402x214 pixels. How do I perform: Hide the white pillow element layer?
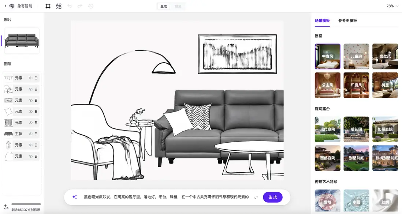[30, 112]
